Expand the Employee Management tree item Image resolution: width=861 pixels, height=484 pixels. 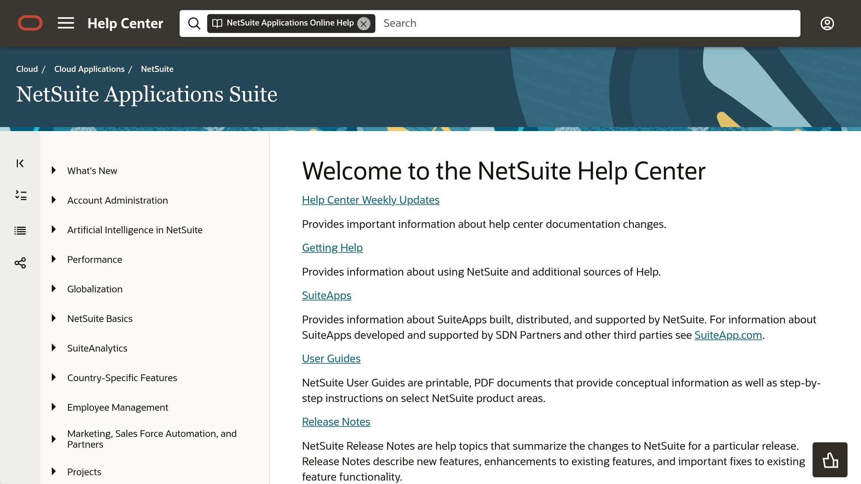pos(53,407)
